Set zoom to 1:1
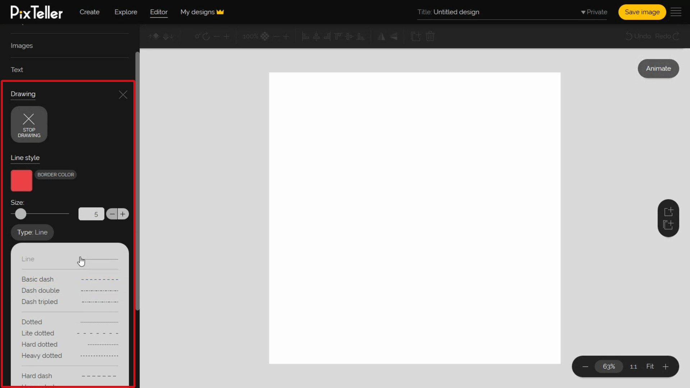Image resolution: width=690 pixels, height=388 pixels. coord(634,367)
